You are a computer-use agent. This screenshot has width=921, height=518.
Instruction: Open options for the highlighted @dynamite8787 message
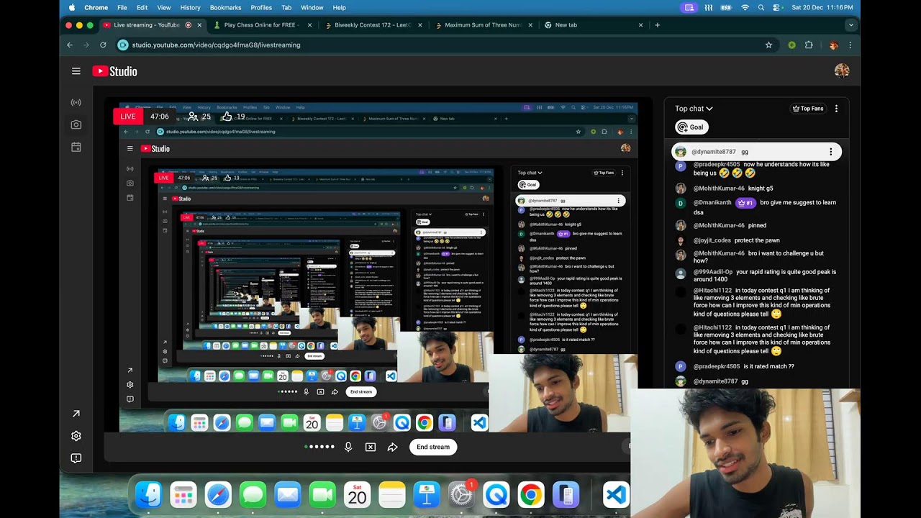(x=830, y=152)
